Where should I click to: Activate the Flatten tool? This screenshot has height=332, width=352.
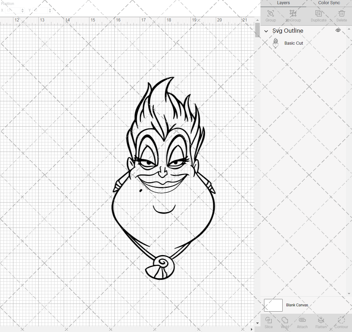(321, 322)
